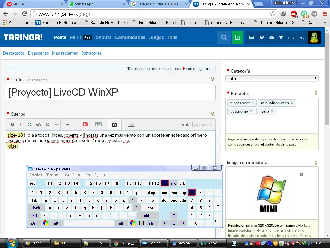Toggle the highlighted nlk key on keyboard

(x=192, y=192)
